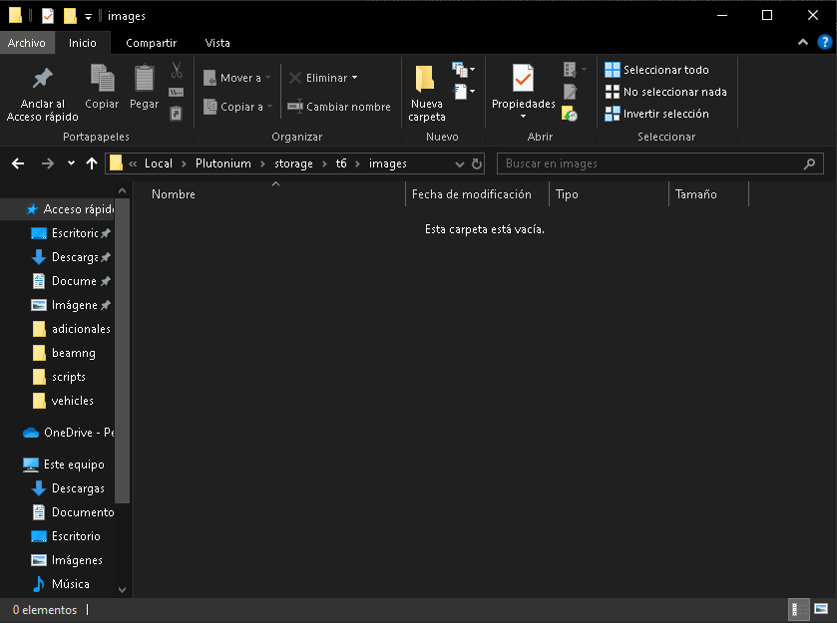Image resolution: width=837 pixels, height=623 pixels.
Task: Click the Nueva carpeta folder icon
Action: [425, 79]
